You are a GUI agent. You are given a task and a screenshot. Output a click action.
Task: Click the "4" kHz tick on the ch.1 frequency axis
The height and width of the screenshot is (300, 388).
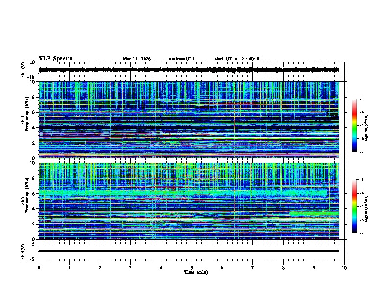34,128
